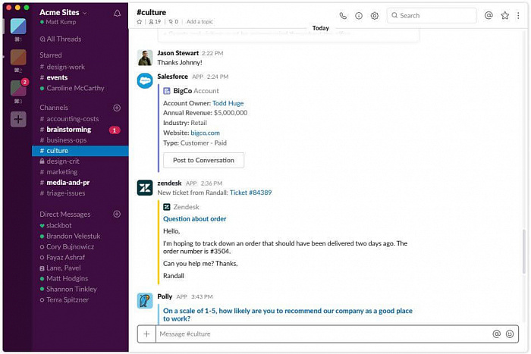Star the #culture channel

point(139,22)
